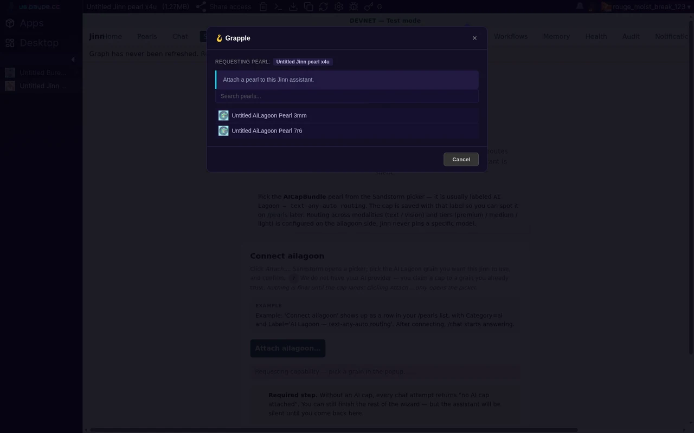Collapse the left sidebar arrow
This screenshot has width=694, height=433.
(73, 59)
